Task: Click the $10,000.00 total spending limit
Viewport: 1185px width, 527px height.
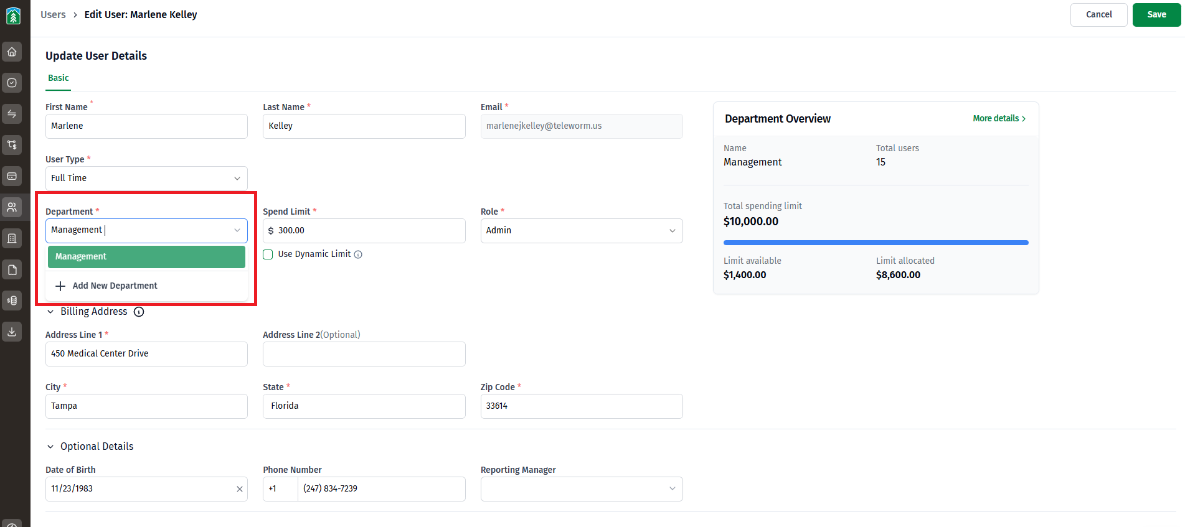Action: (x=751, y=222)
